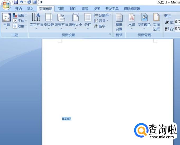
Task: Click the left indent 左 value field
Action: coord(177,22)
